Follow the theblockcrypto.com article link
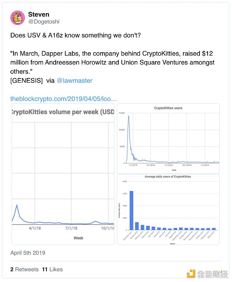The width and height of the screenshot is (232, 282). pyautogui.click(x=63, y=99)
